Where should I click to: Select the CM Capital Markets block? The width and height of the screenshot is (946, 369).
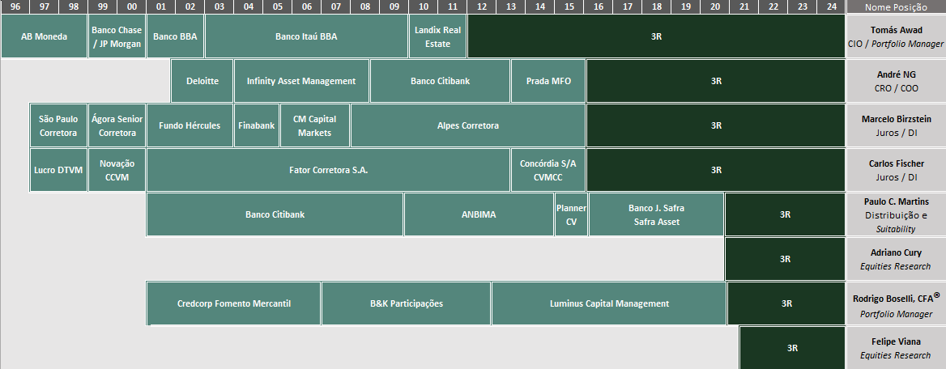tap(315, 125)
